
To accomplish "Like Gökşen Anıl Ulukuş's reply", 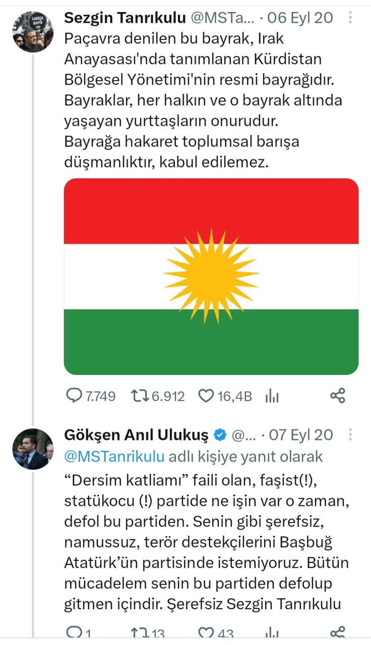I will click(x=206, y=632).
